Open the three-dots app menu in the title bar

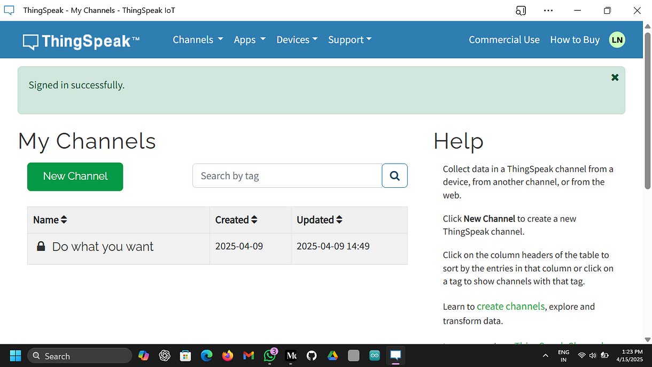[x=548, y=10]
